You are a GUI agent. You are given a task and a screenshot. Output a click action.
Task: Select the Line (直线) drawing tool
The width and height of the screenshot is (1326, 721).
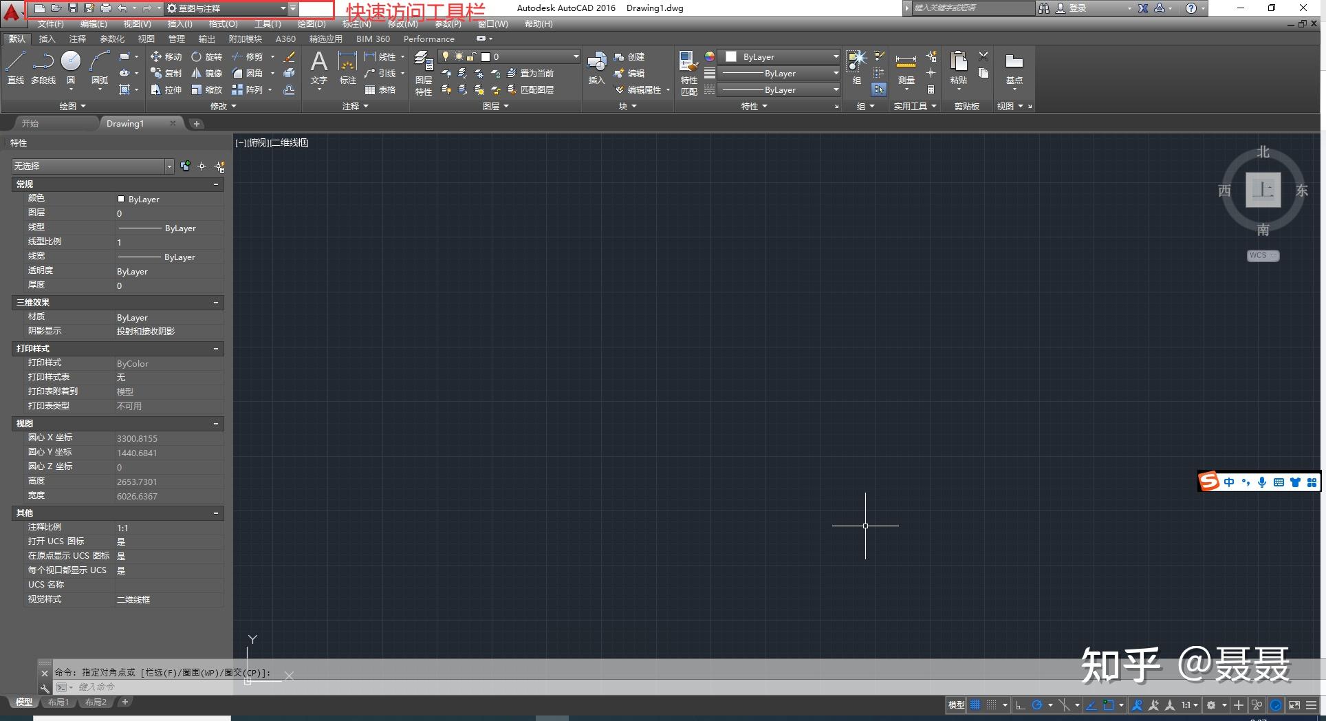point(16,67)
